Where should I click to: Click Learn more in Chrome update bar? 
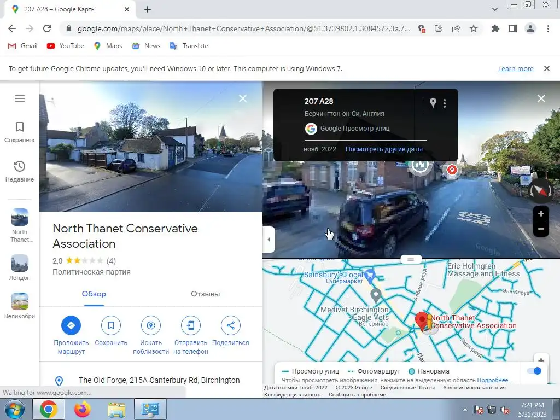point(516,68)
